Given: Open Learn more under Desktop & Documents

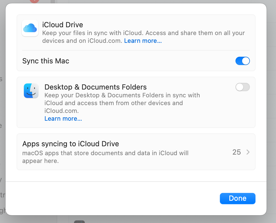Looking at the screenshot, I should coord(63,119).
